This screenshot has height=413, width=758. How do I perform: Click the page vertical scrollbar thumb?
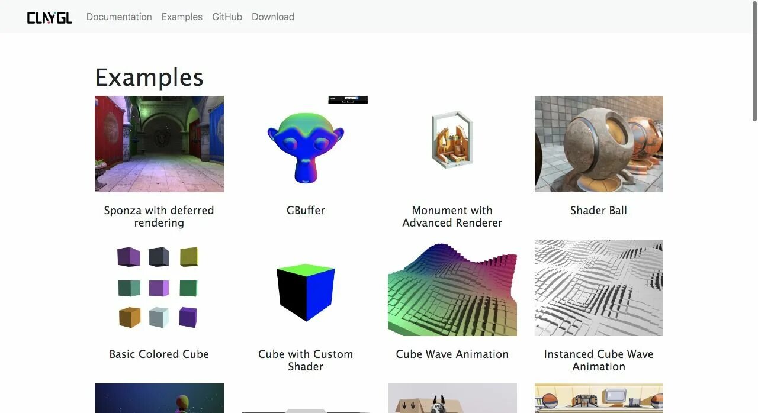[x=754, y=61]
